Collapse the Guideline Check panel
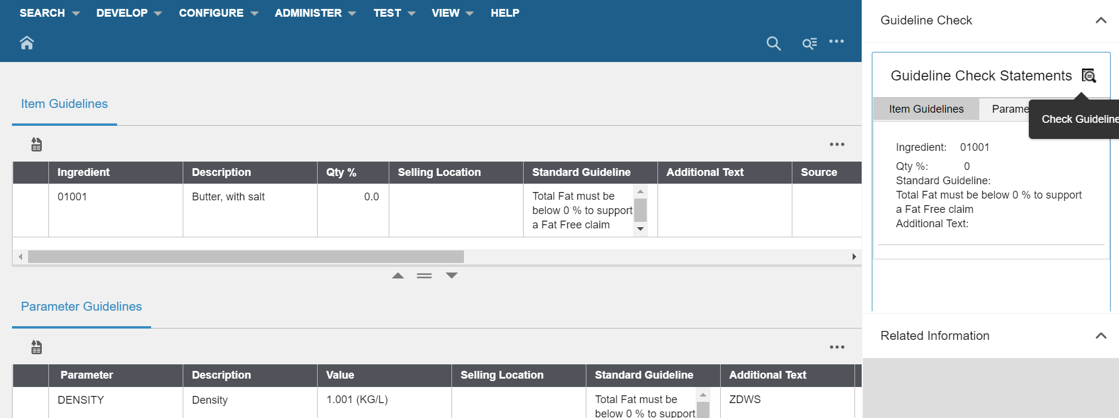1119x418 pixels. tap(1100, 20)
